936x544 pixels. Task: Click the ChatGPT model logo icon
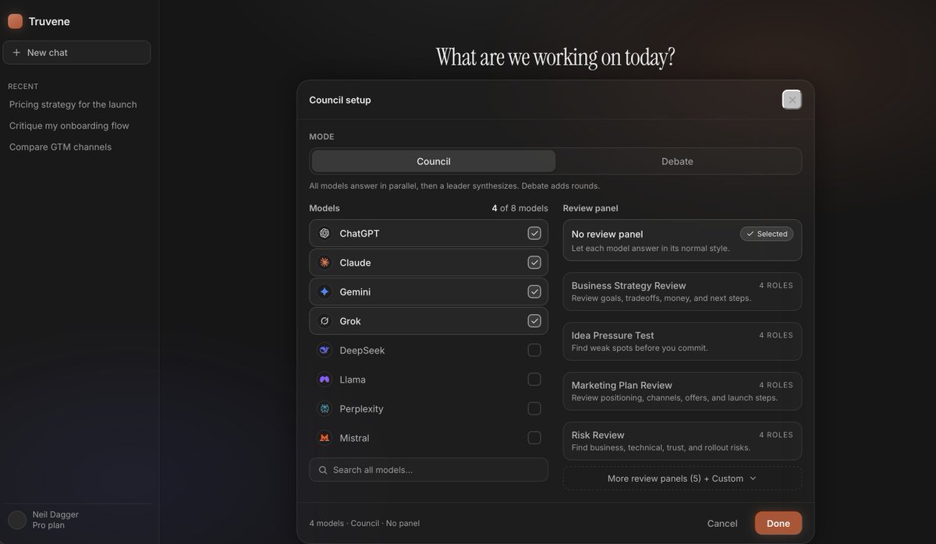click(x=324, y=233)
